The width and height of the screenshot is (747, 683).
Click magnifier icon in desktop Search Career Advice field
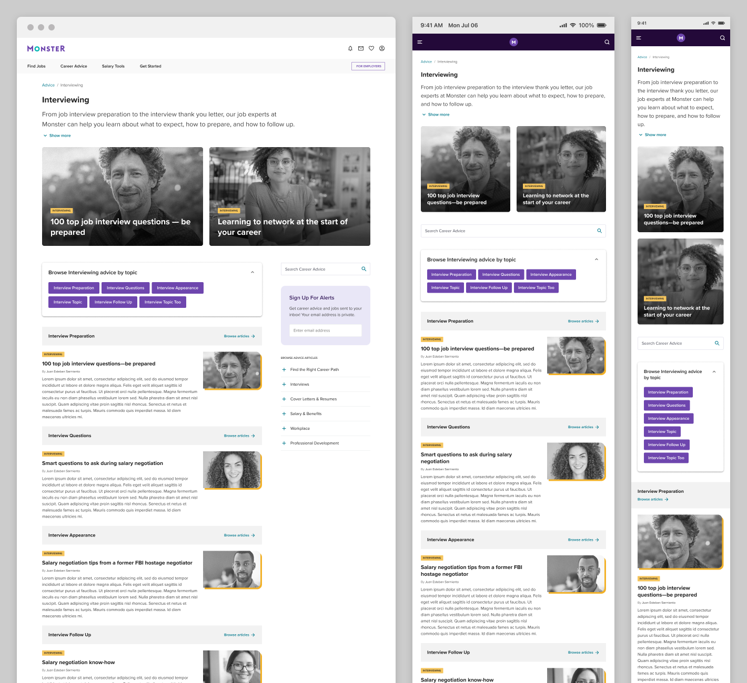tap(364, 269)
